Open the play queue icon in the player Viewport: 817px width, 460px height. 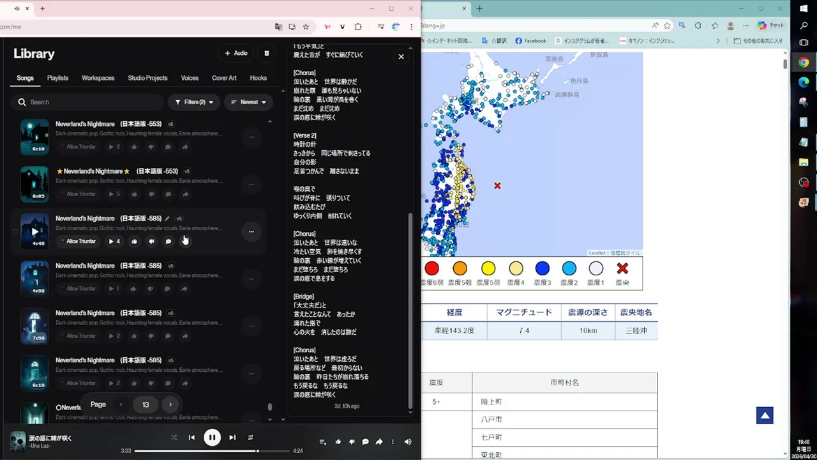coord(322,441)
